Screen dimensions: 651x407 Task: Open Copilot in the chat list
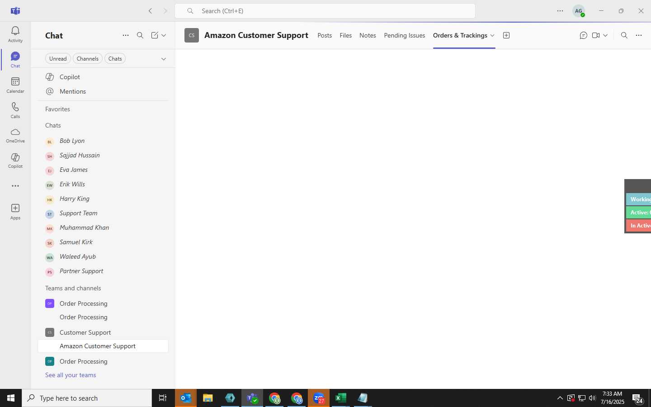click(x=103, y=77)
